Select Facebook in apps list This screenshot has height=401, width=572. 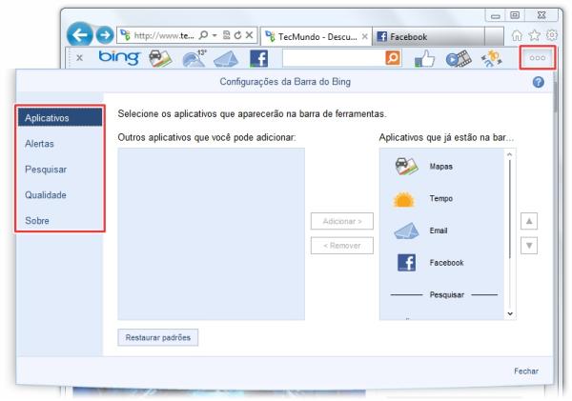tap(441, 263)
